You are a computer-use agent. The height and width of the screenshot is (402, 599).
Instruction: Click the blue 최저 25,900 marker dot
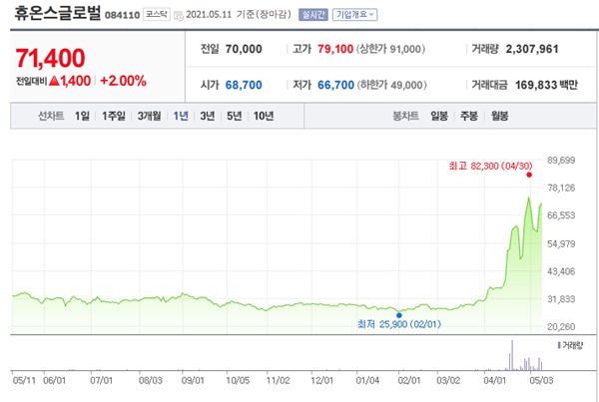click(x=399, y=315)
